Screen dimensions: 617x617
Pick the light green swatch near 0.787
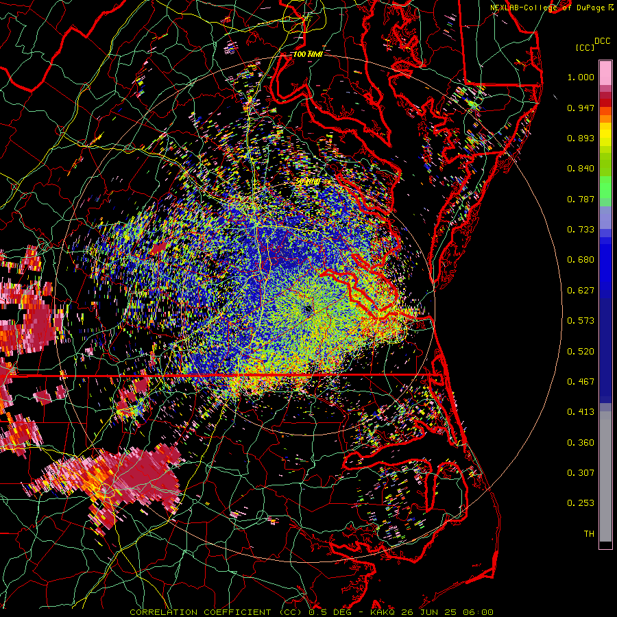[x=605, y=191]
